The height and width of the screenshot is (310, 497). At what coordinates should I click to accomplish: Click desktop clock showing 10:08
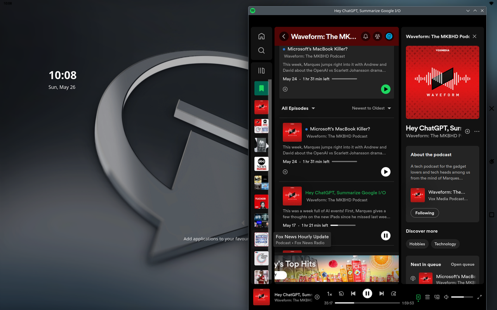tap(63, 75)
